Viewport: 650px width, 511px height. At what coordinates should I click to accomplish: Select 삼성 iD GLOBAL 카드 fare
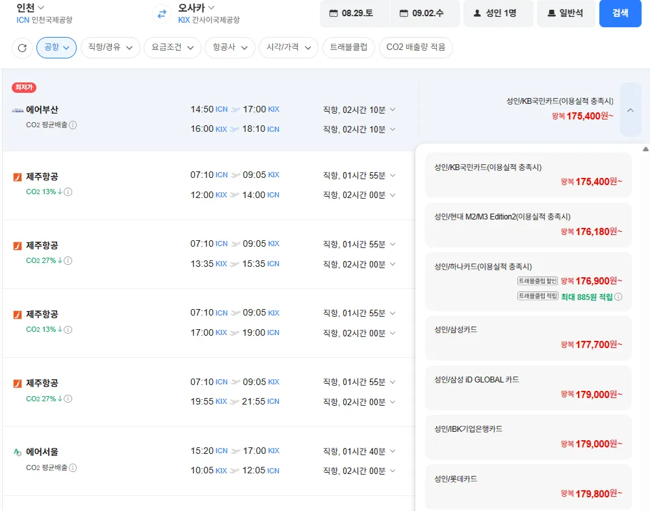tap(528, 388)
